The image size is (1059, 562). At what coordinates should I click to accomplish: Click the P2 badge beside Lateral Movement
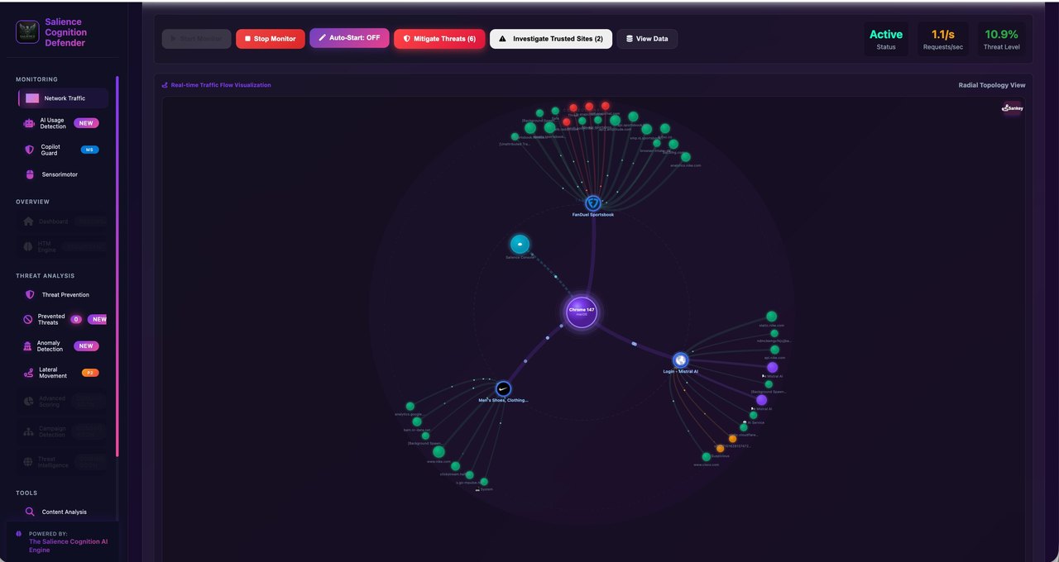click(90, 373)
